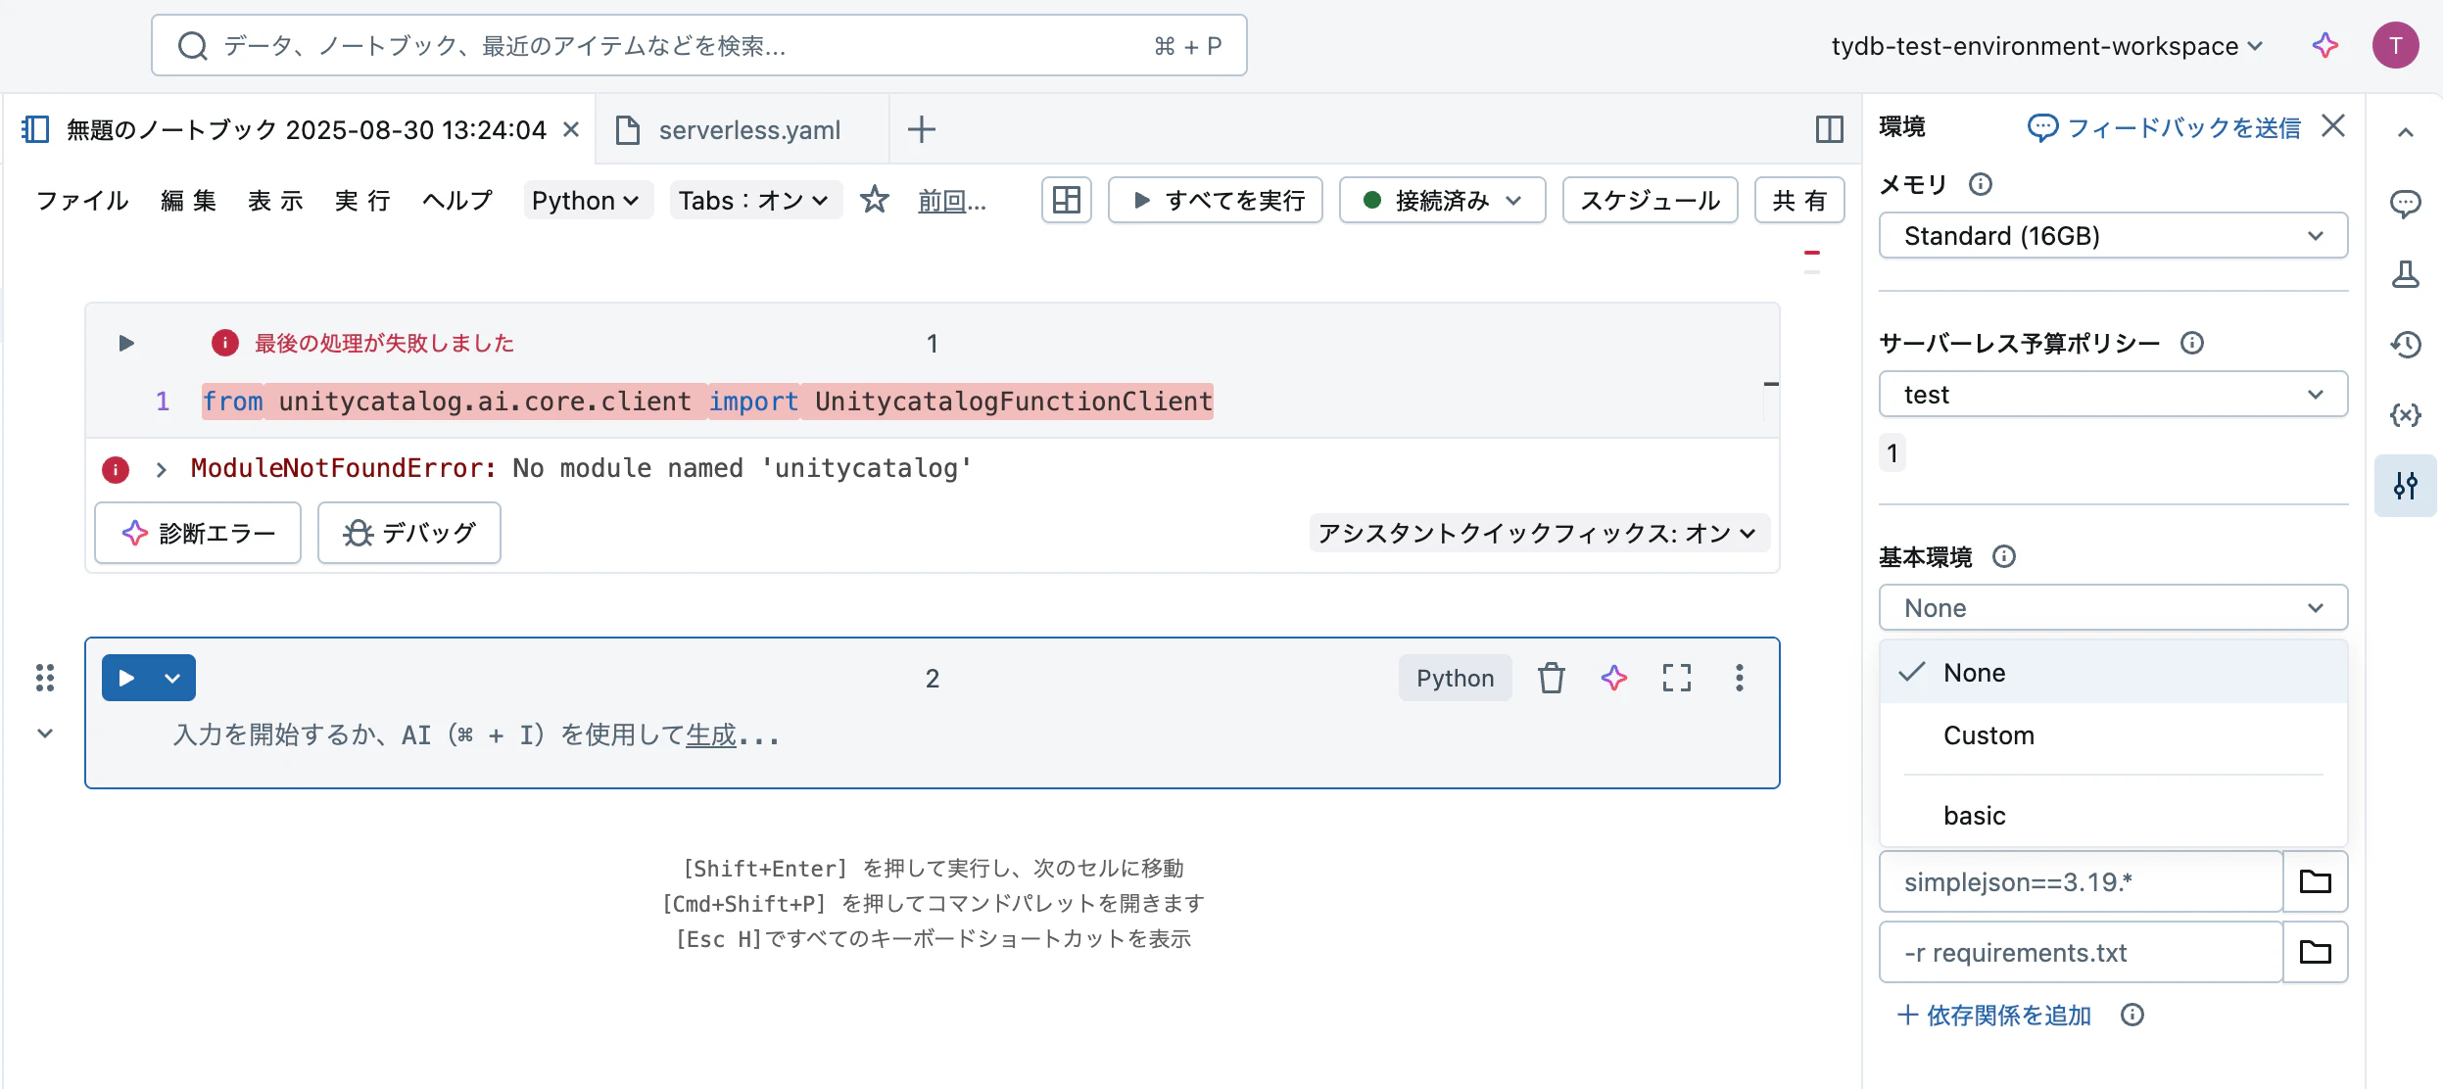
Task: Collapse the right sidebar with up chevron
Action: click(2405, 132)
